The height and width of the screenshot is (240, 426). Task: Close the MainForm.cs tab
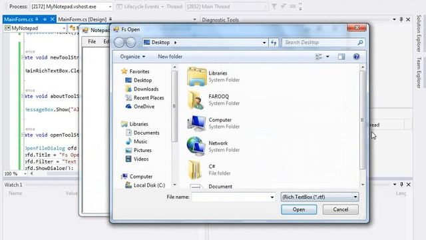(52, 19)
